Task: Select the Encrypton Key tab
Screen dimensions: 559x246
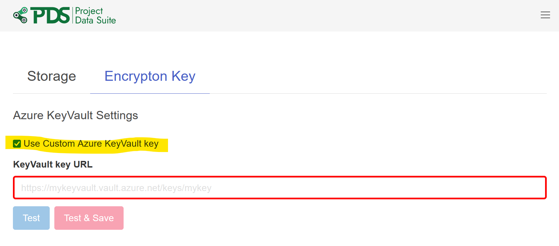Action: click(150, 76)
